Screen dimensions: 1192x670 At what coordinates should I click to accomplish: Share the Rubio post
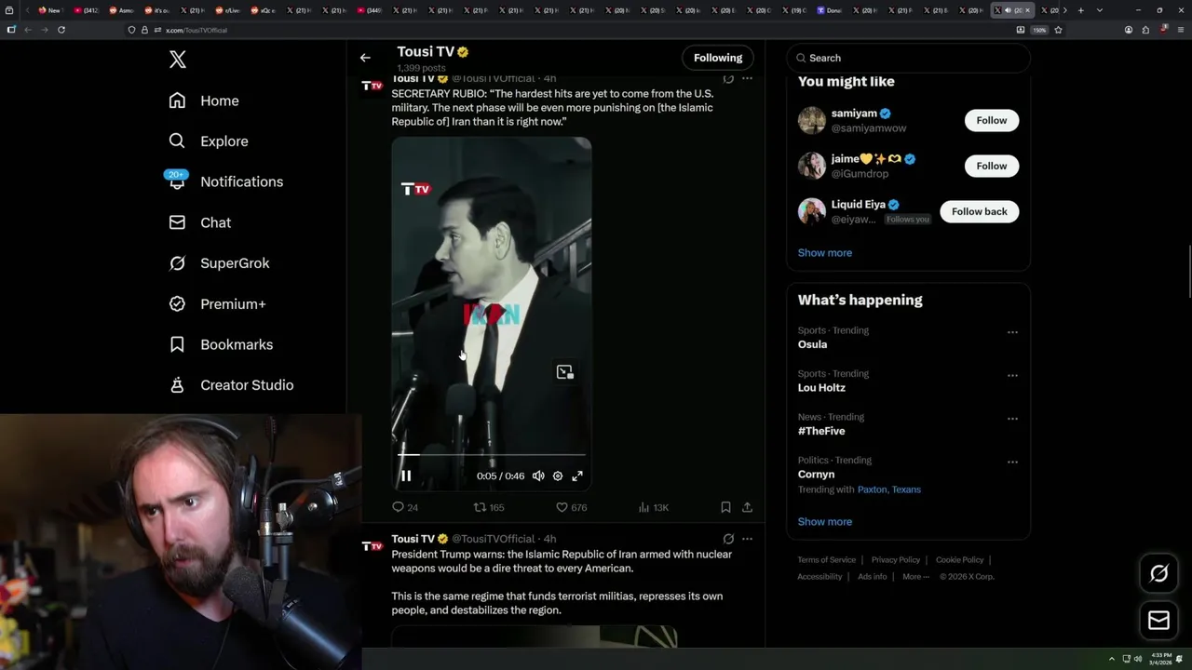747,507
